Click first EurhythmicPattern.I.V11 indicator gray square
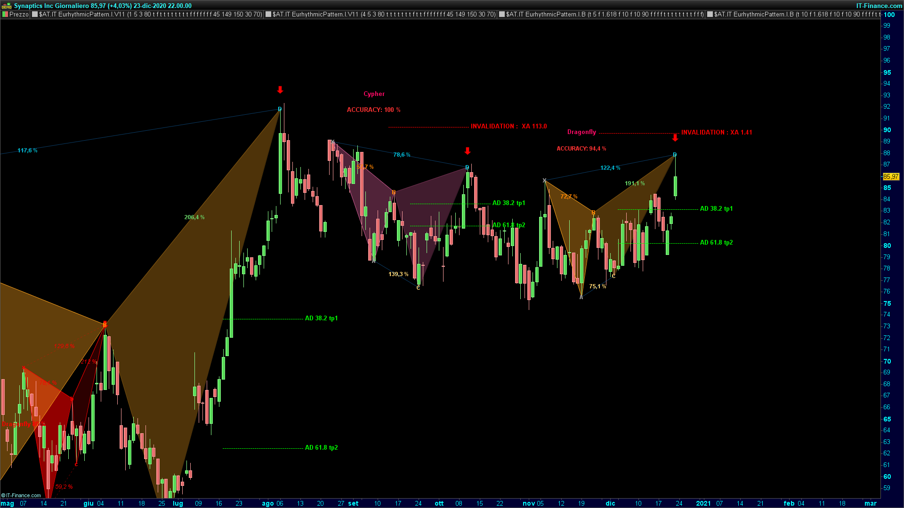 pyautogui.click(x=35, y=14)
